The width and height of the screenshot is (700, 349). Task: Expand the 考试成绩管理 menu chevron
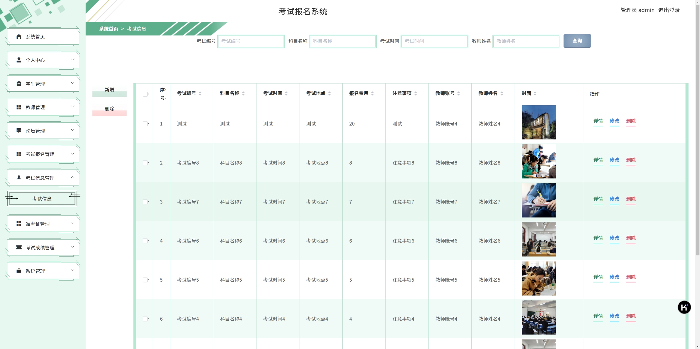tap(72, 247)
